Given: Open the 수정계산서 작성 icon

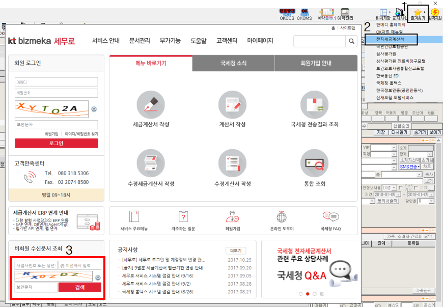Looking at the screenshot, I should click(x=232, y=163).
